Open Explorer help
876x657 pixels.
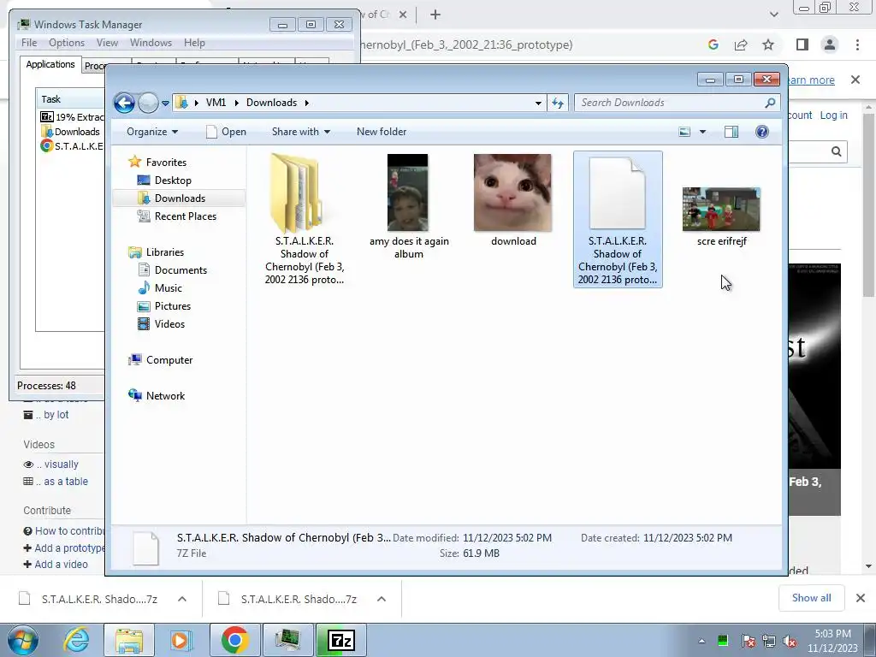(x=762, y=132)
